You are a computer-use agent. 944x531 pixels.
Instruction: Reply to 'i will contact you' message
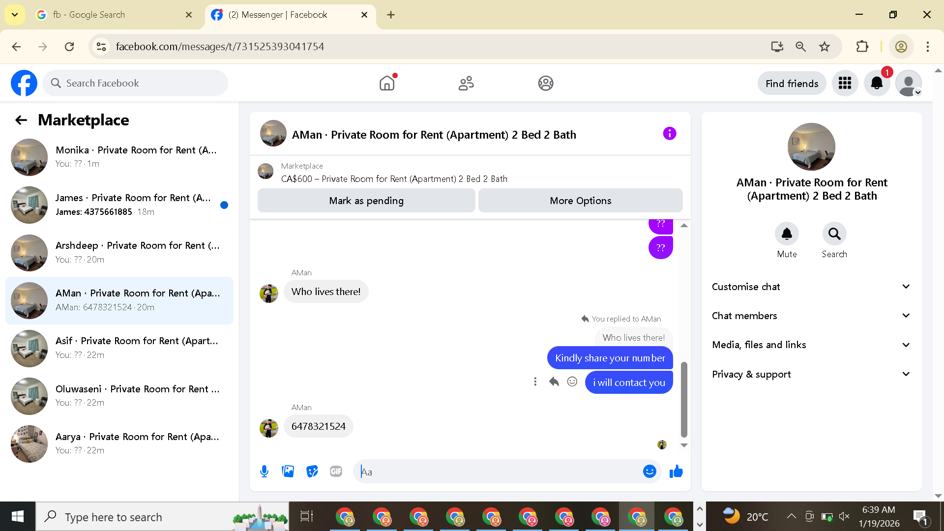(x=554, y=382)
